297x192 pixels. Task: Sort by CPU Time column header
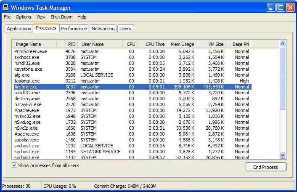click(152, 44)
